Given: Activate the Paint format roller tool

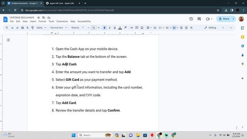Looking at the screenshot, I should (x=32, y=28).
